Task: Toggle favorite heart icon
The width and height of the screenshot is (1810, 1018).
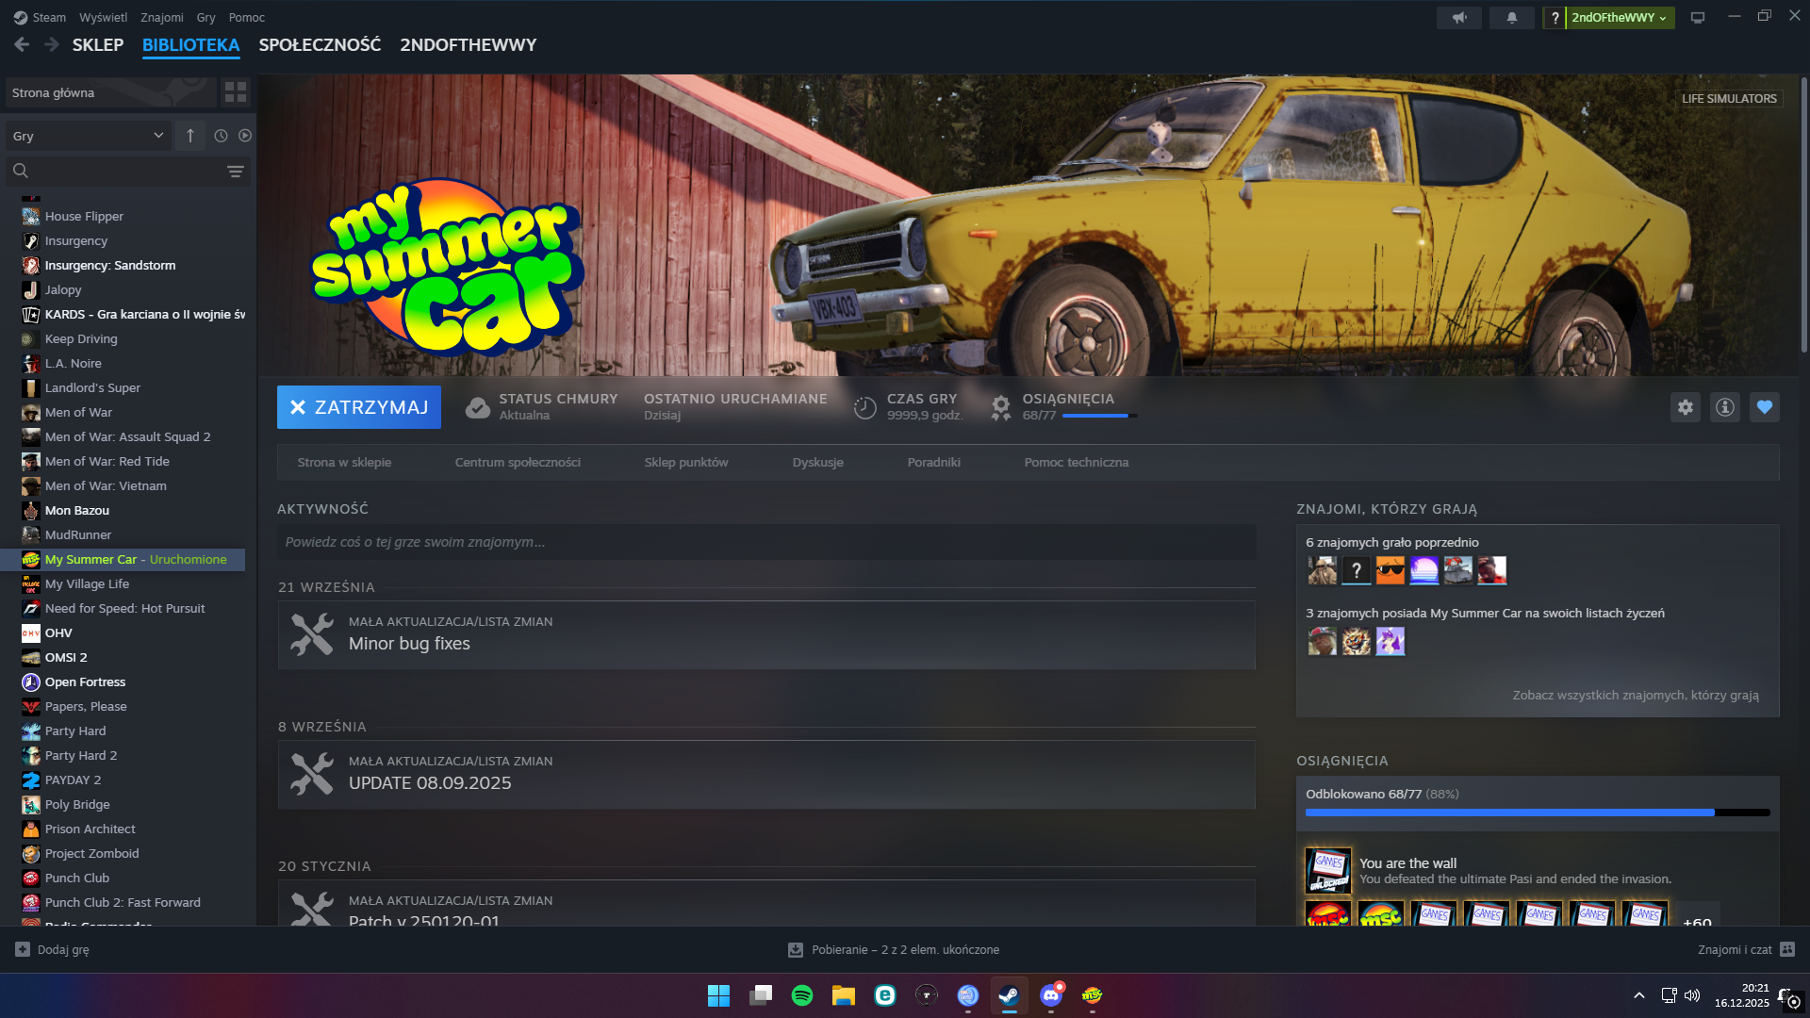Action: coord(1764,407)
